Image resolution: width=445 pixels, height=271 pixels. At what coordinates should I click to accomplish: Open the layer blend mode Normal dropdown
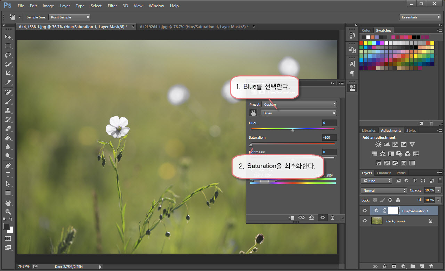pos(384,190)
